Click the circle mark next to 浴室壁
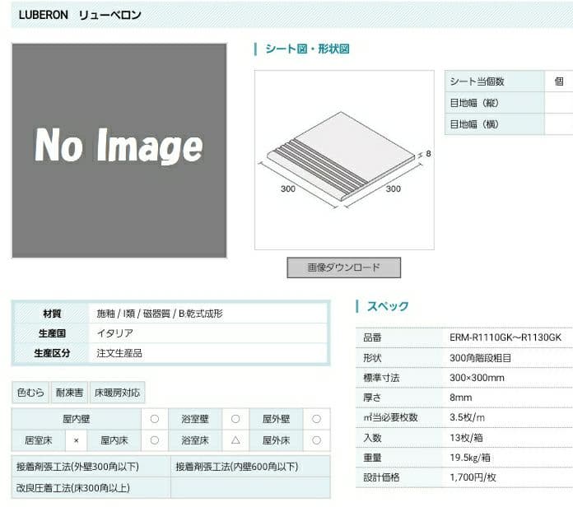This screenshot has height=507, width=573. (x=235, y=419)
